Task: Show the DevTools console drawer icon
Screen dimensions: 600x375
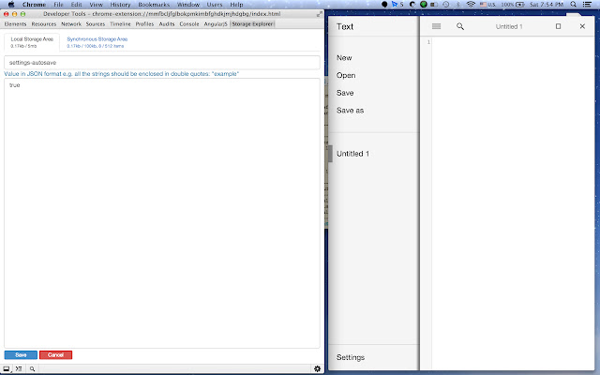Action: (19, 368)
